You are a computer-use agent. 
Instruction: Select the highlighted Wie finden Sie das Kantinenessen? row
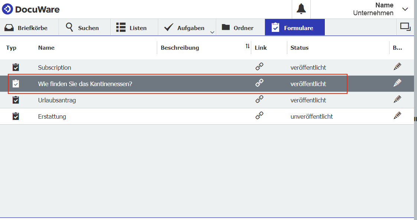coord(149,83)
